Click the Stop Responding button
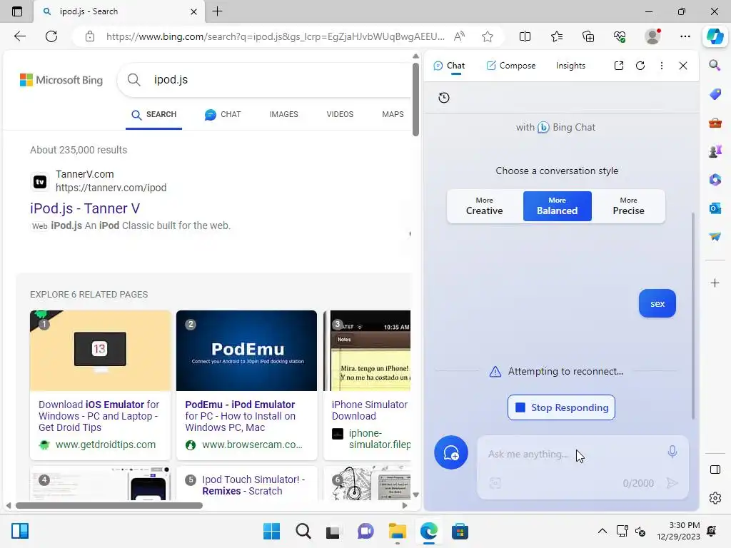Screen dimensions: 731x548 (561, 407)
